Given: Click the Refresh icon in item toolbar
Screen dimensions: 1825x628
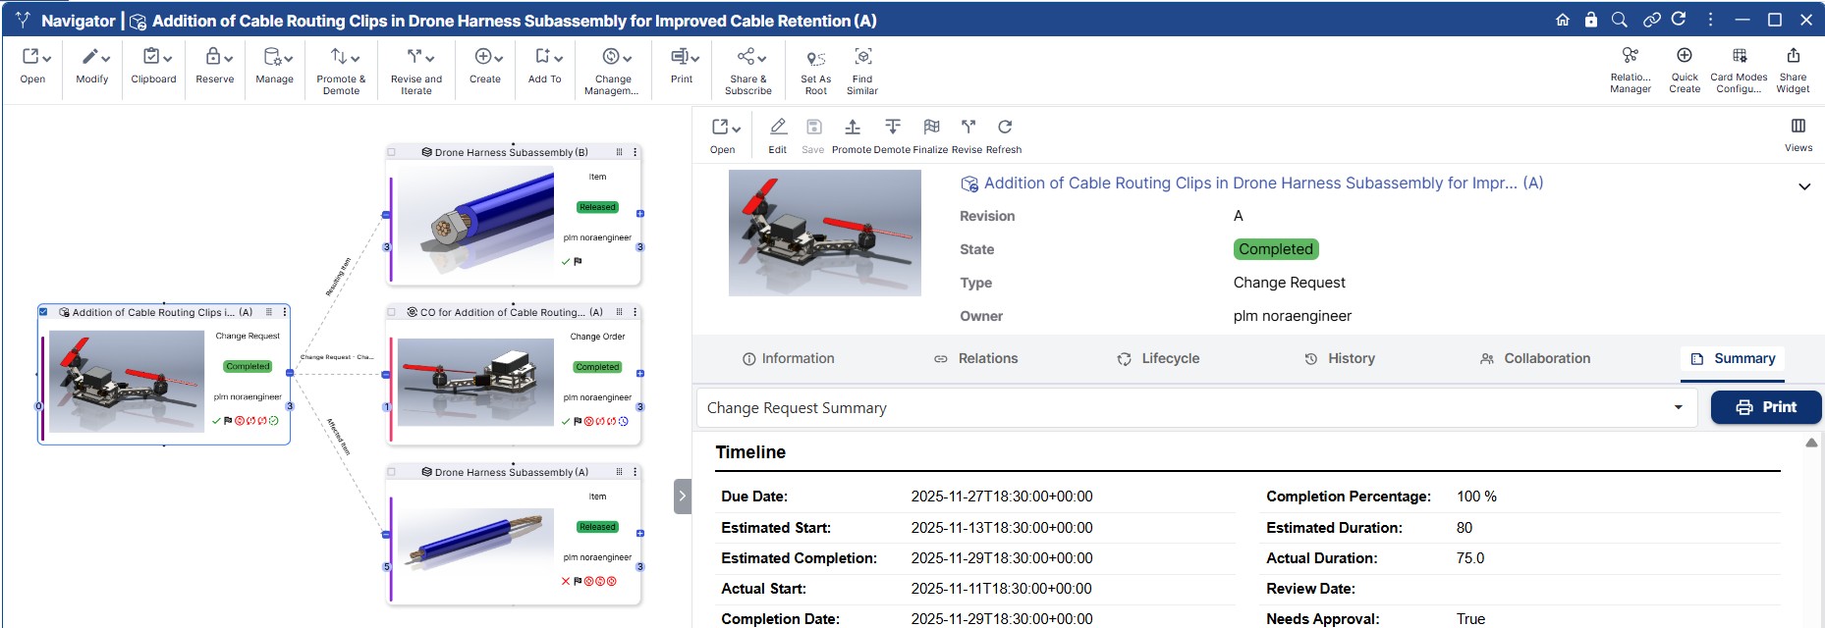Looking at the screenshot, I should coord(1004,127).
